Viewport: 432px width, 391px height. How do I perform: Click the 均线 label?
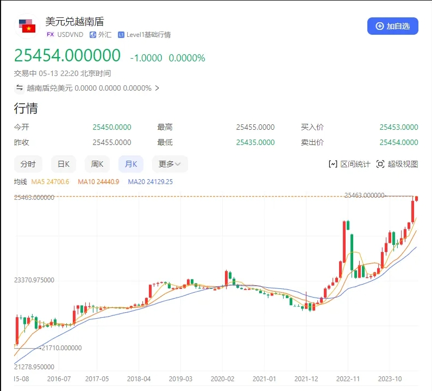[x=21, y=182]
